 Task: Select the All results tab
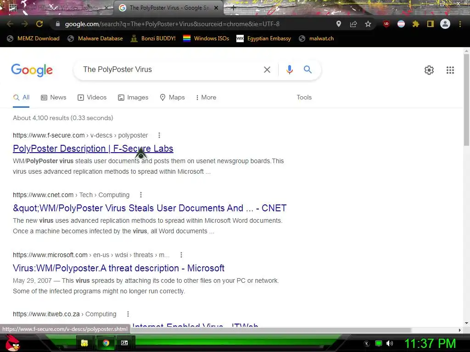21,98
